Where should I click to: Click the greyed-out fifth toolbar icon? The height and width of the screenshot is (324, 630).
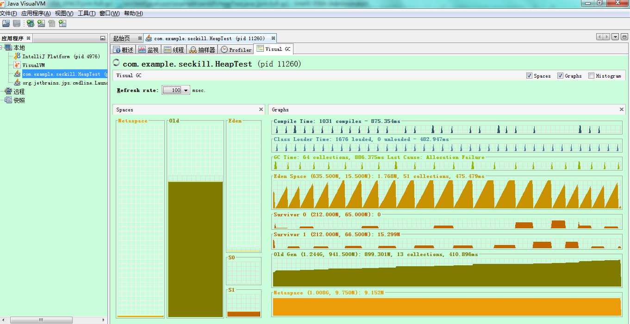click(x=52, y=23)
